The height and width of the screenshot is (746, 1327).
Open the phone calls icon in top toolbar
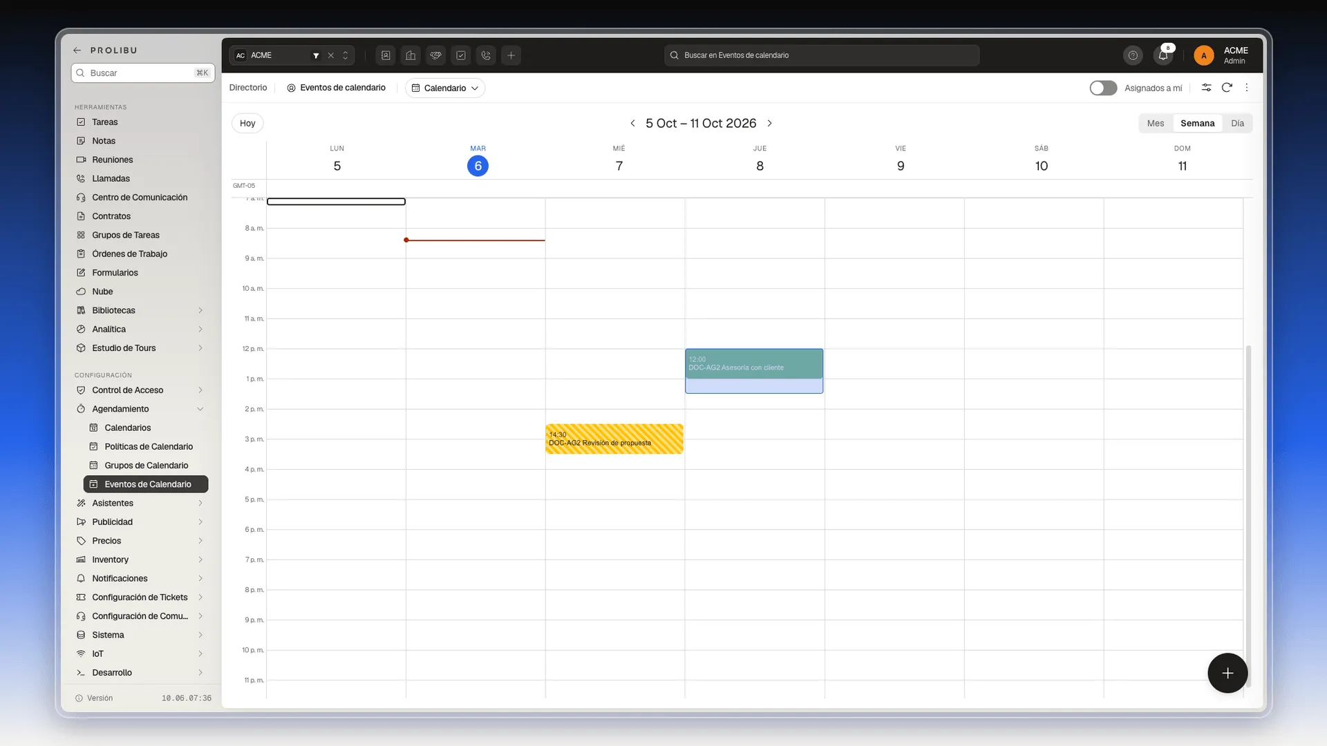tap(486, 55)
